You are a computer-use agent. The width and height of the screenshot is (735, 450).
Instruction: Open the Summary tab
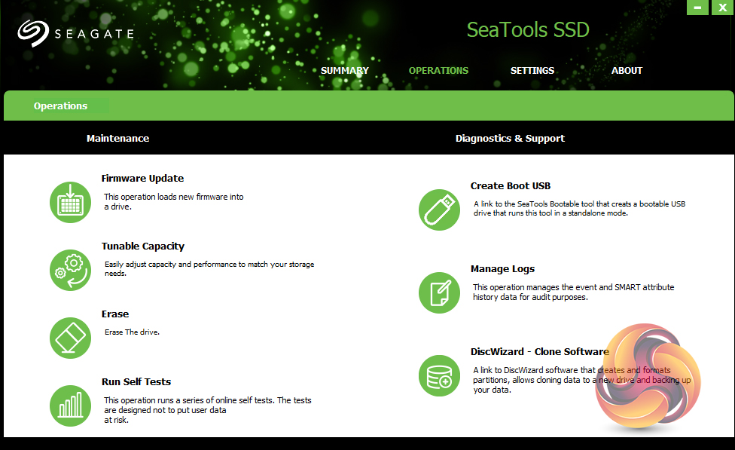[x=345, y=71]
